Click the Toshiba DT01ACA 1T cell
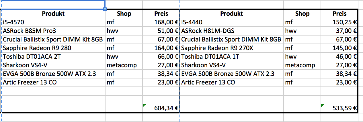The width and height of the screenshot is (363, 122). click(x=232, y=56)
